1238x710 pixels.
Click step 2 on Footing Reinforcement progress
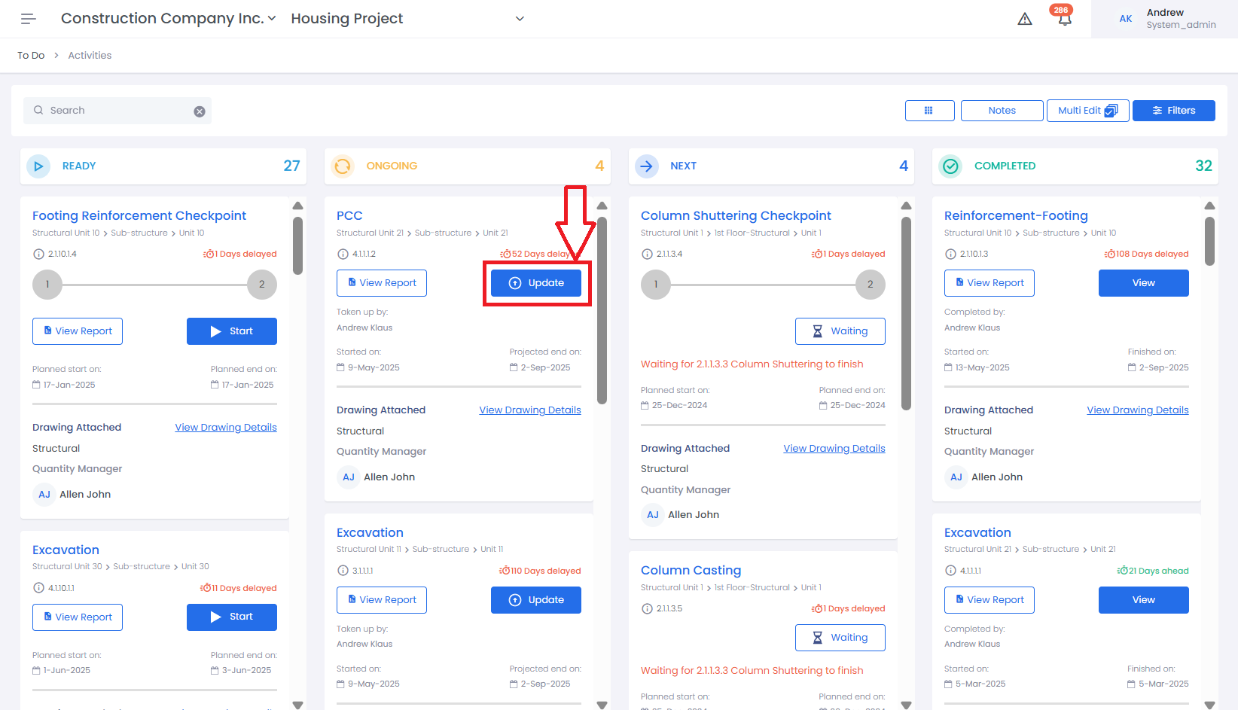(262, 285)
